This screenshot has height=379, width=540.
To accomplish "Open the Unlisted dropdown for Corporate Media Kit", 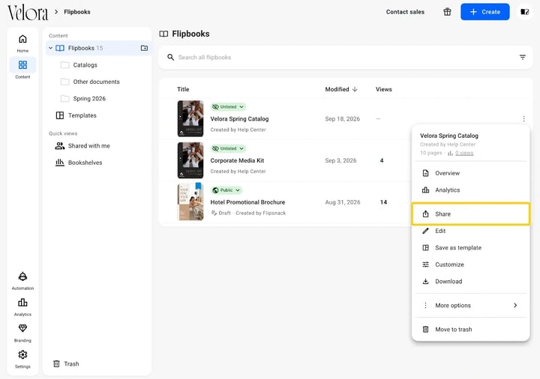I will (228, 148).
